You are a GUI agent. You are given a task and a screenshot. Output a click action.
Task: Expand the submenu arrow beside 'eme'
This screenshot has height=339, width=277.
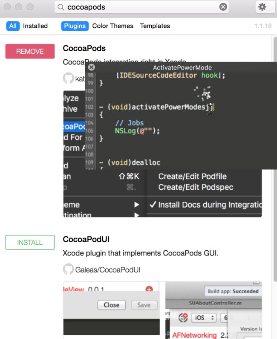[136, 205]
